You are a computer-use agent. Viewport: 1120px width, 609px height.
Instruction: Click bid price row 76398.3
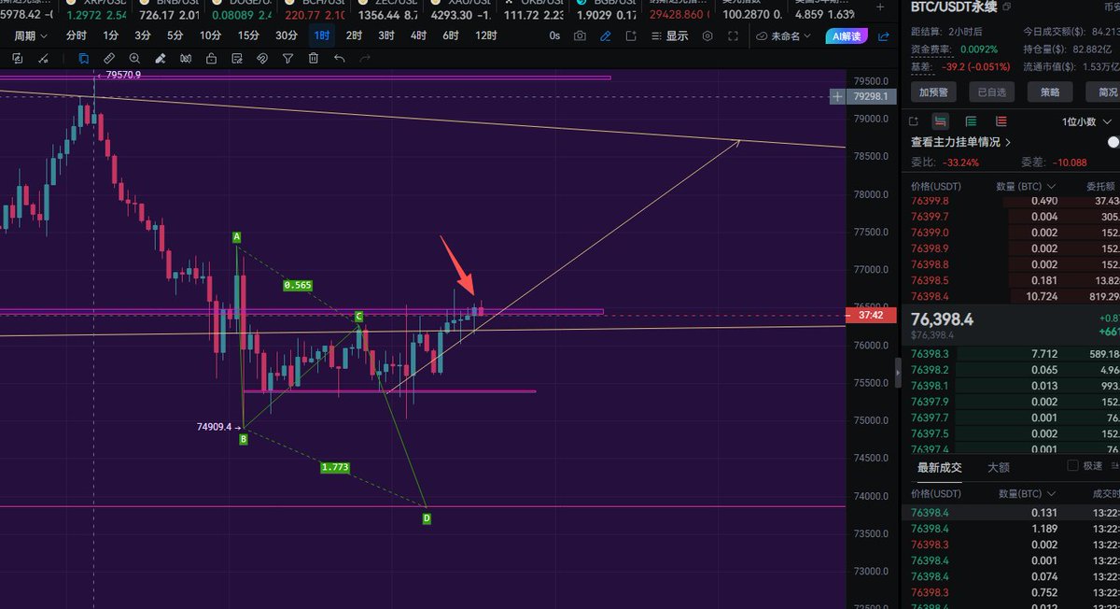pyautogui.click(x=1011, y=354)
